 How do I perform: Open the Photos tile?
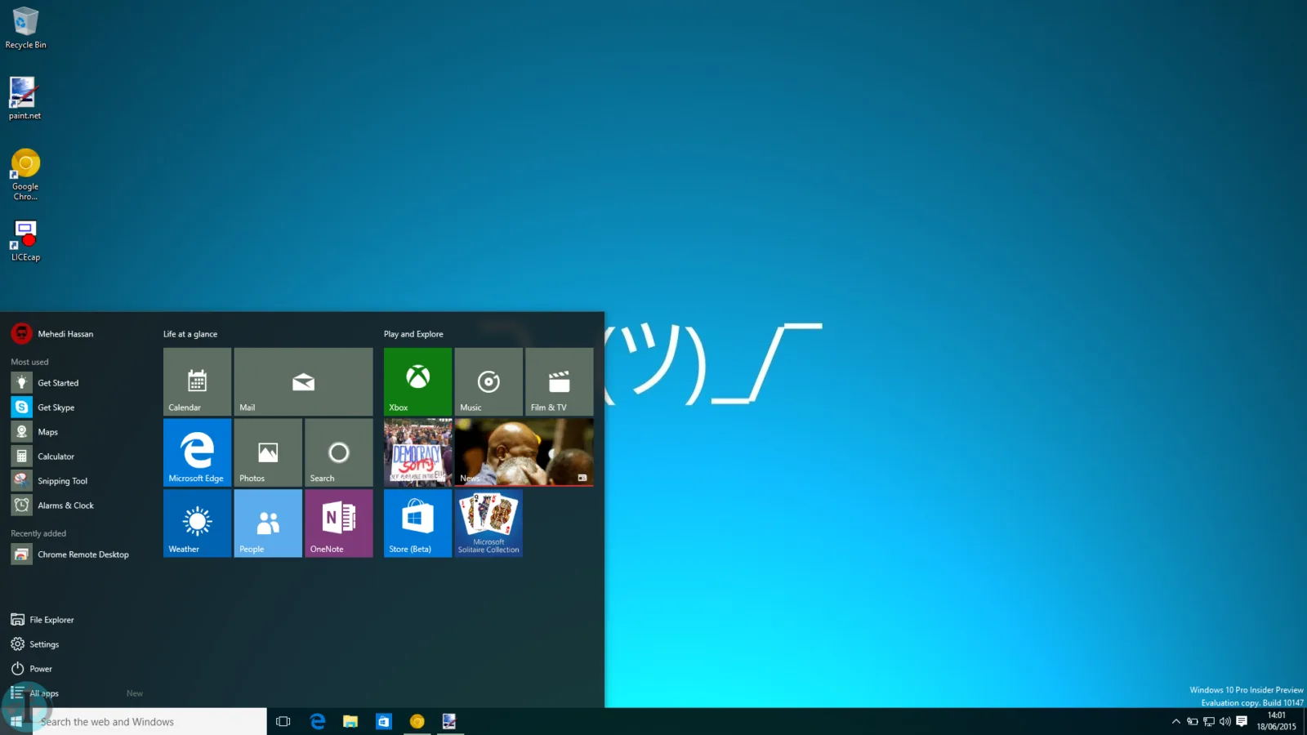coord(268,452)
